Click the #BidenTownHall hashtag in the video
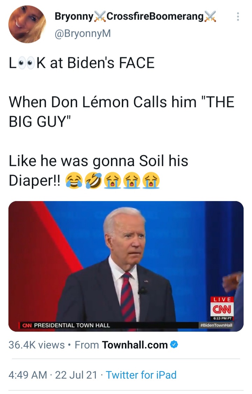The height and width of the screenshot is (394, 252). 216,325
